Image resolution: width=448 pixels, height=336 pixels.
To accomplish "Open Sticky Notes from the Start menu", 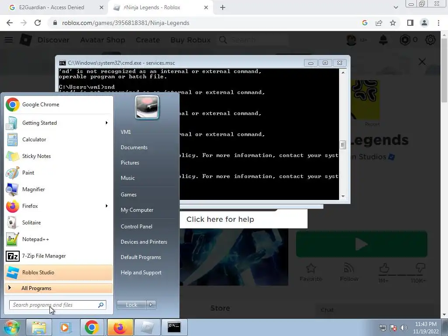I will pos(59,156).
